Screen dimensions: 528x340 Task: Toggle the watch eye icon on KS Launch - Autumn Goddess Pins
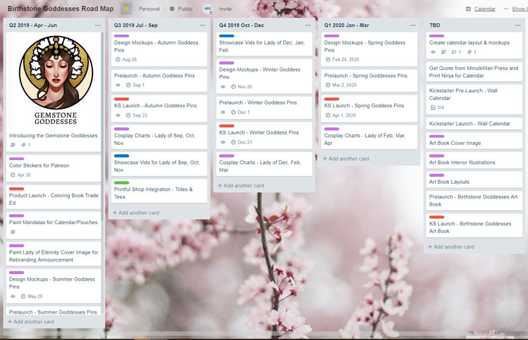click(x=118, y=115)
